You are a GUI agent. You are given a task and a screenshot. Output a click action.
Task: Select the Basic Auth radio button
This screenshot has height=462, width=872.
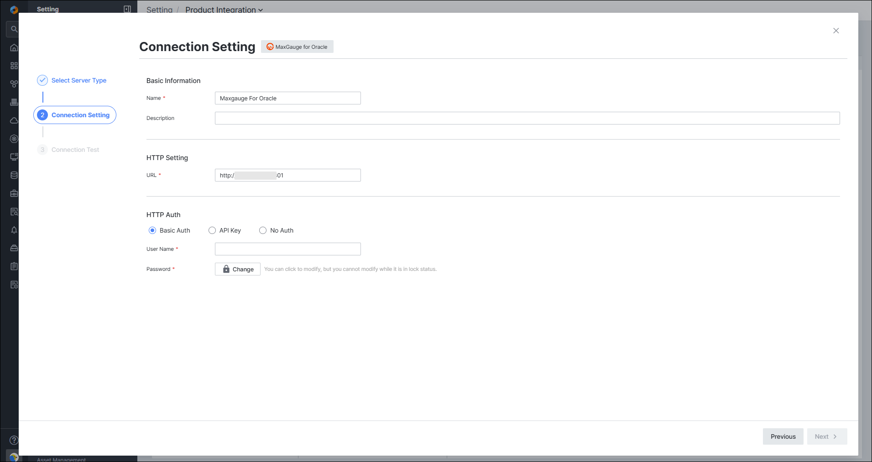pos(152,230)
